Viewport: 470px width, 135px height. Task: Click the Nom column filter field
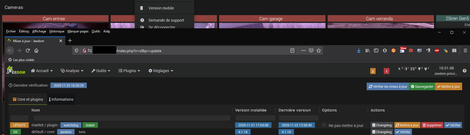(x=132, y=118)
